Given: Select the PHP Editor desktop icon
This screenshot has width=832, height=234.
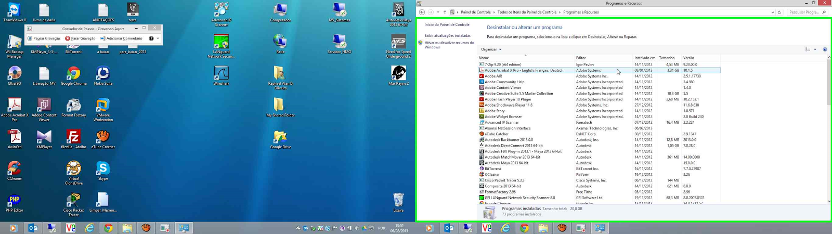Looking at the screenshot, I should 15,203.
